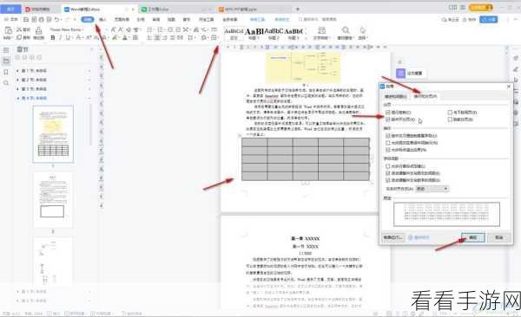The width and height of the screenshot is (521, 317).
Task: Open Find and Replace dropdown arrow
Action: pyautogui.click(x=353, y=38)
